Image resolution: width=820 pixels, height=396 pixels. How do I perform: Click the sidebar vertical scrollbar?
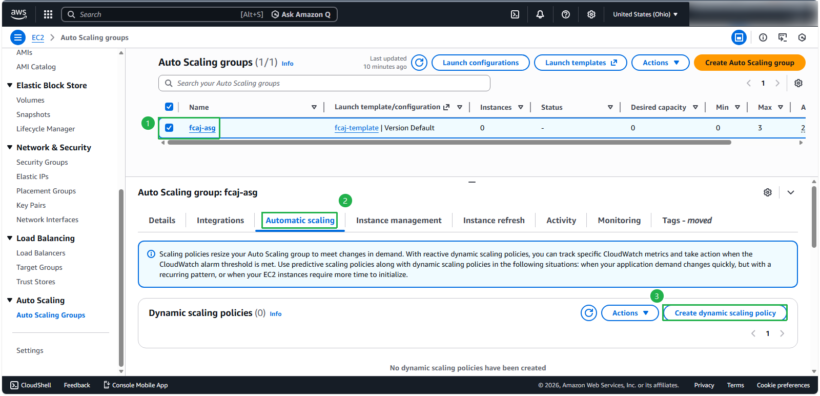click(121, 277)
